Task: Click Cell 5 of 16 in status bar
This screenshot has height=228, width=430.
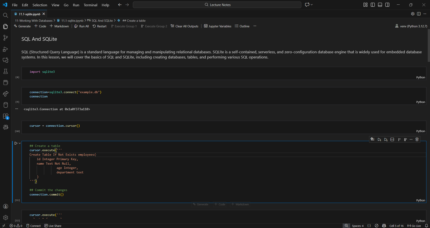Action: tap(396, 226)
